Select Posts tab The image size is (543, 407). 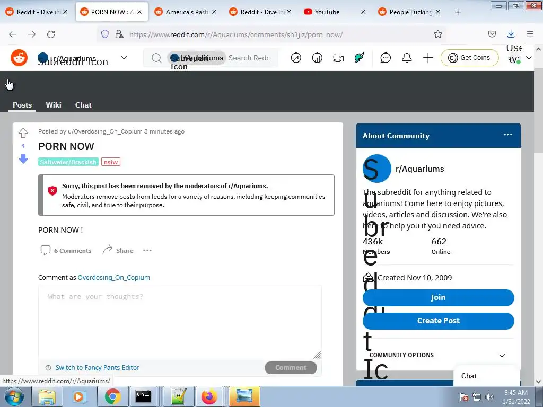pyautogui.click(x=22, y=105)
